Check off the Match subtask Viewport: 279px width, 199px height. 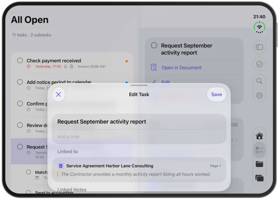(29, 172)
